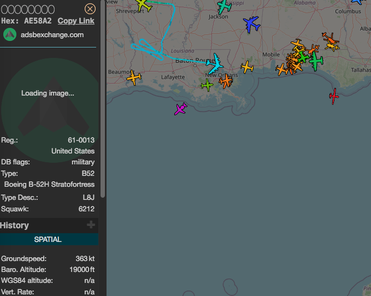Click the Louisiana state label on map
Viewport: 371px width, 296px height.
pyautogui.click(x=182, y=51)
